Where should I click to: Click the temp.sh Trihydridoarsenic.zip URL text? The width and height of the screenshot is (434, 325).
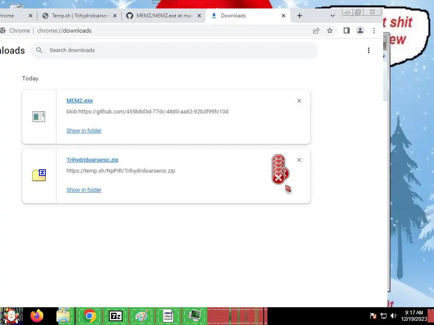coord(121,171)
